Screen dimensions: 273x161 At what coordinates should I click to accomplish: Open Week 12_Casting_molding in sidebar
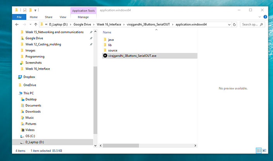coord(43,44)
